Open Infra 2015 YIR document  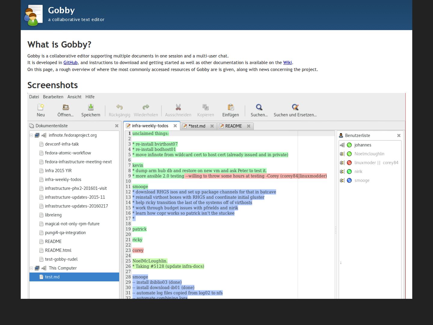[x=58, y=171]
